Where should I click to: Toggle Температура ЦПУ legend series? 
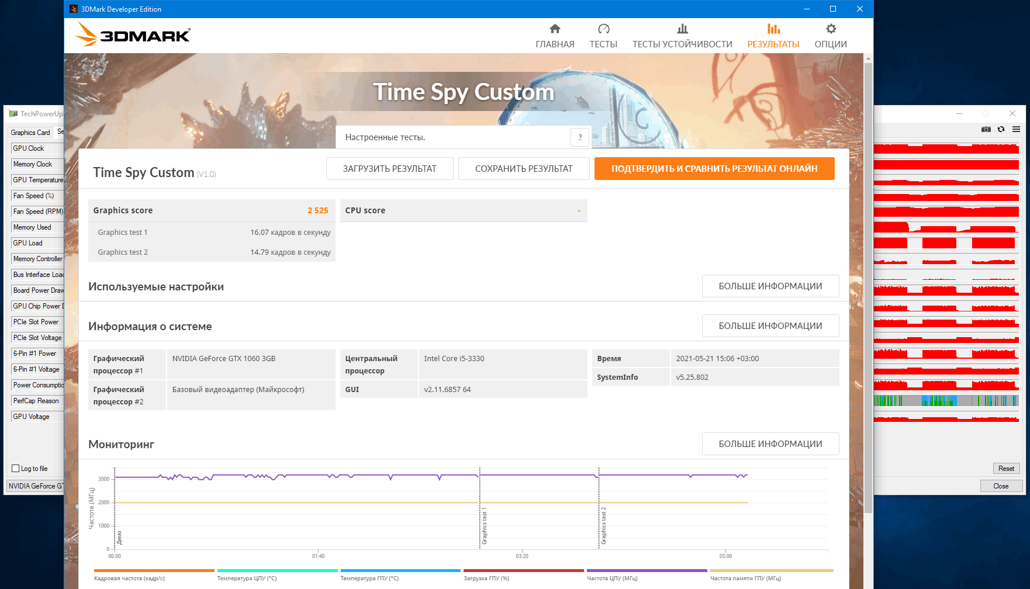click(x=277, y=576)
